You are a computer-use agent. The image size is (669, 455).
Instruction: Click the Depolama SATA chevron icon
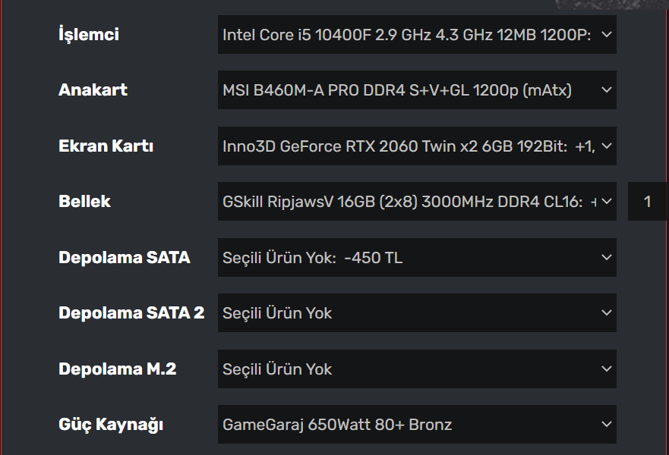[x=606, y=257]
